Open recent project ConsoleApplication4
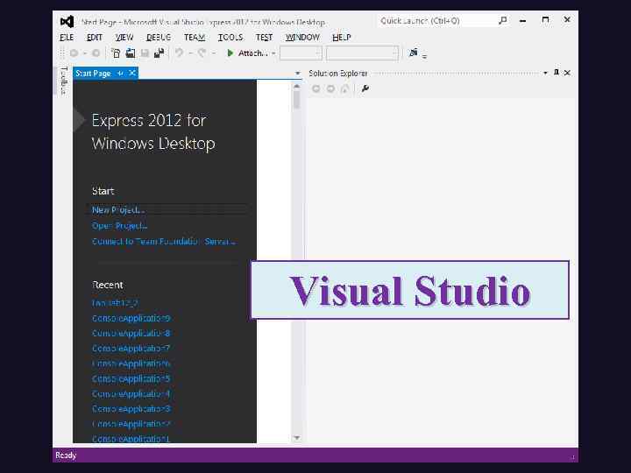This screenshot has width=631, height=473. (x=131, y=394)
